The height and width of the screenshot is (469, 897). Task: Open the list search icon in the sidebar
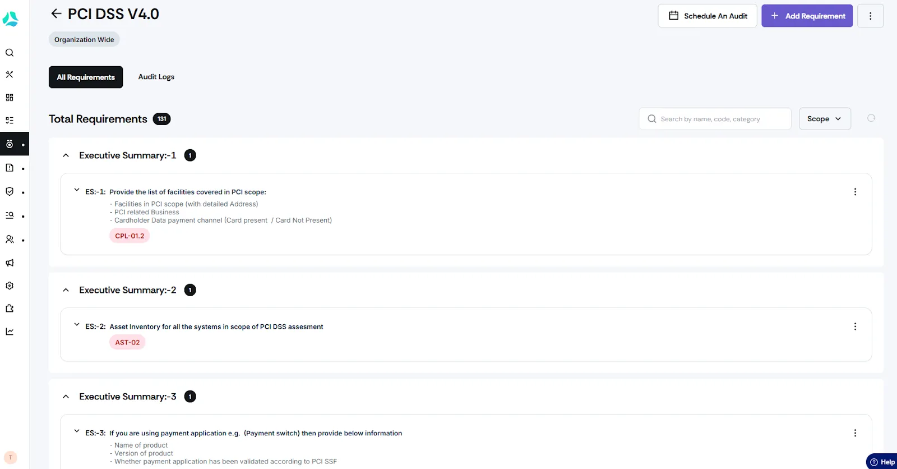point(10,215)
